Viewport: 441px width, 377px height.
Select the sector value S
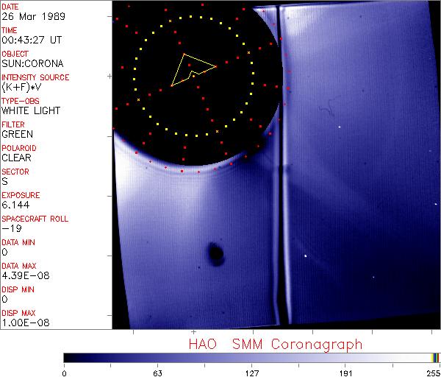tap(5, 181)
